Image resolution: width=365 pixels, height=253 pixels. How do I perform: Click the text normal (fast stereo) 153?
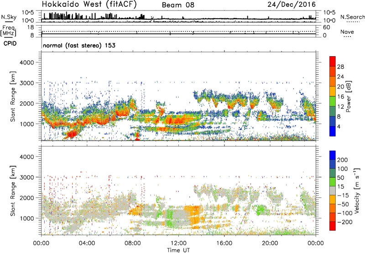point(79,45)
